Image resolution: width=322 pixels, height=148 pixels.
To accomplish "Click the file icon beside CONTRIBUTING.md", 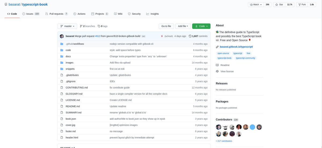I will (x=62, y=88).
